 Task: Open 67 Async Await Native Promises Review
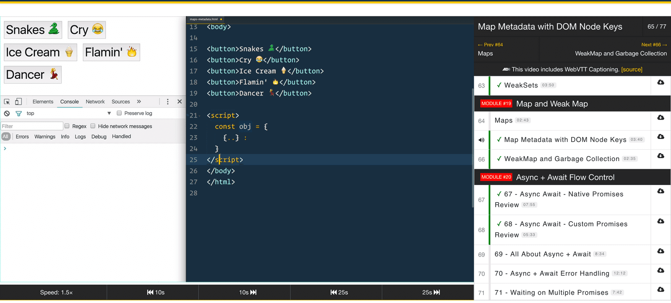tap(559, 200)
